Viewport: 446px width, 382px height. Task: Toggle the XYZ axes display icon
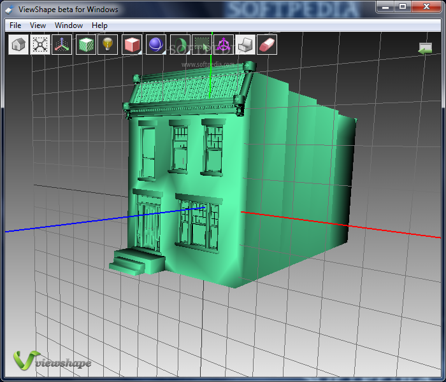click(x=62, y=45)
